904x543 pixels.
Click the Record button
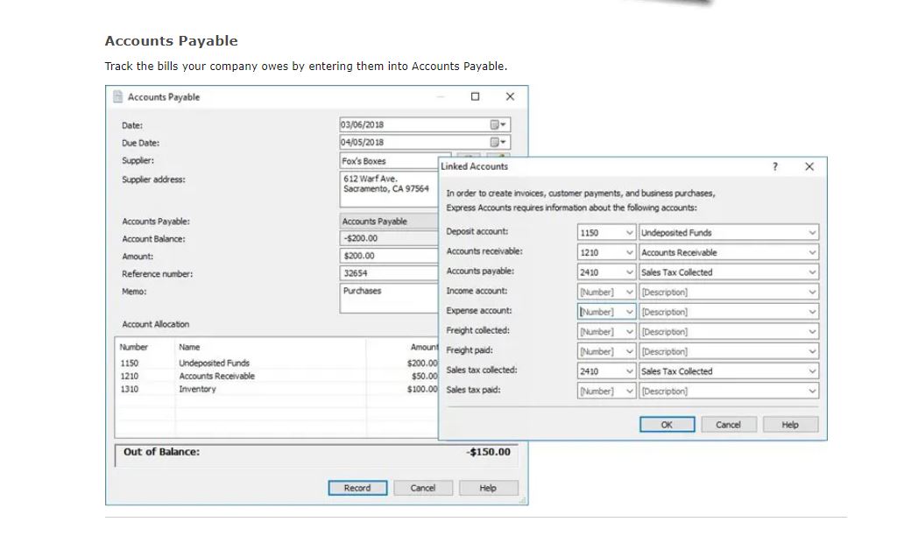coord(357,488)
